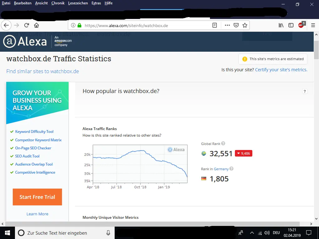
Task: Open the Hilfe menu
Action: 108,3
